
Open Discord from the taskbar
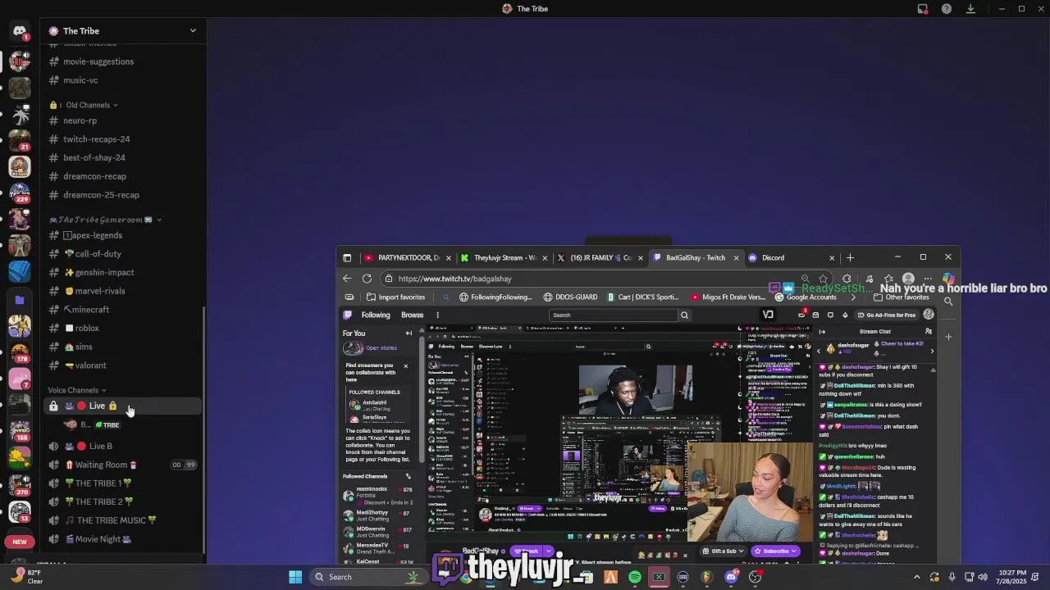pyautogui.click(x=731, y=577)
